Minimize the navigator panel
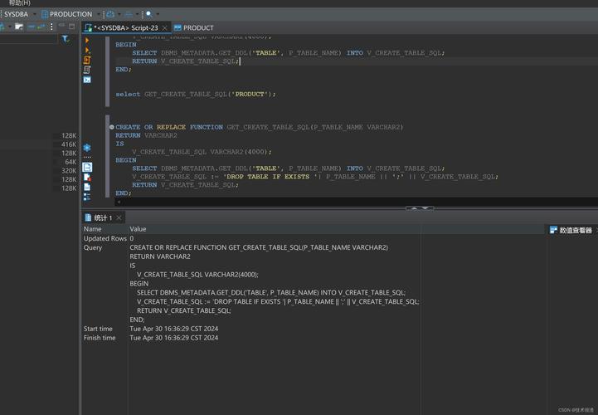This screenshot has width=598, height=415. pos(61,26)
